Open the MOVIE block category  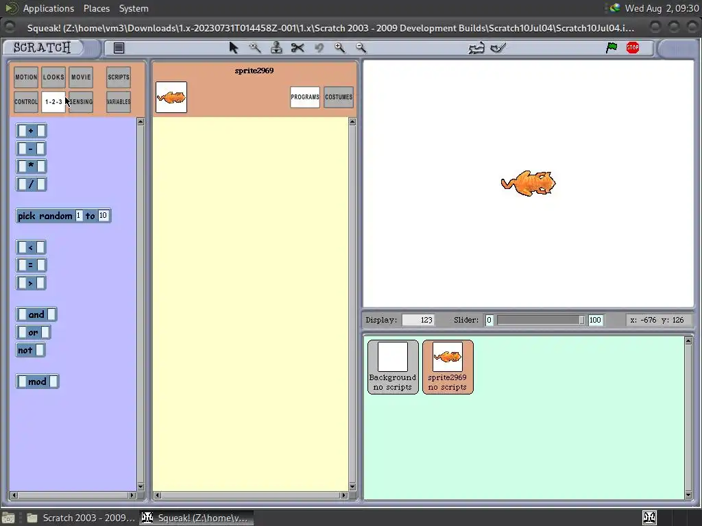(x=81, y=77)
